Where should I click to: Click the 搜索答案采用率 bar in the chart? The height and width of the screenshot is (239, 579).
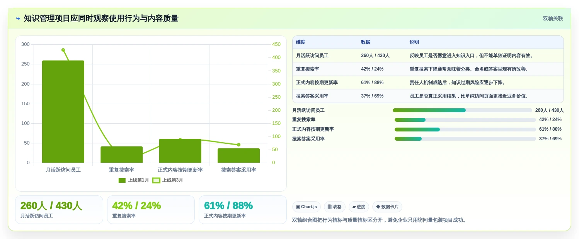click(x=238, y=155)
